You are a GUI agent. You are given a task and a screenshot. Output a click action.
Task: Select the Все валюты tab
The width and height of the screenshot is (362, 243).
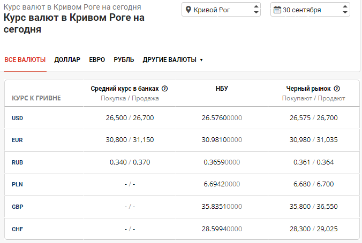[25, 59]
